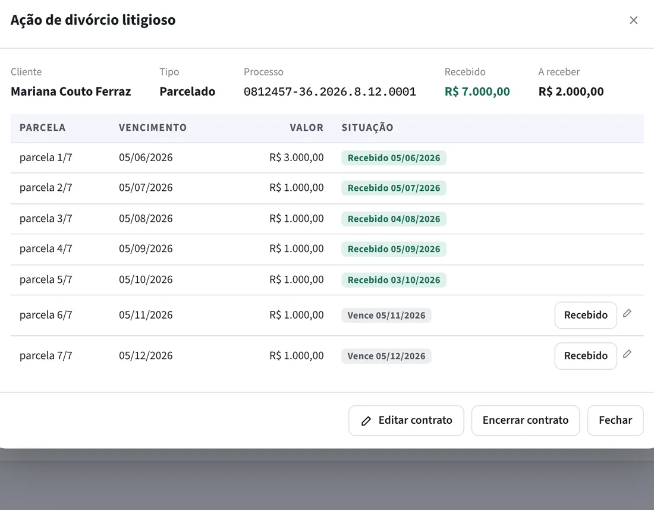
Task: Select the parcela 6/7 row label
Action: click(46, 315)
